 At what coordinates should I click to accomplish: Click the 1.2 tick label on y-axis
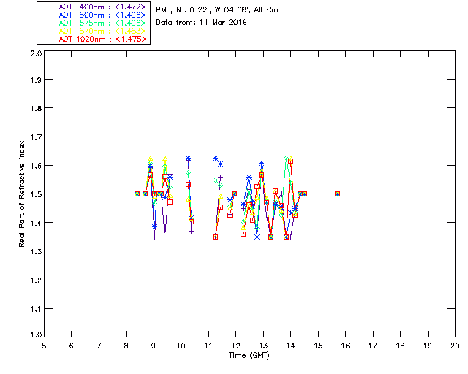[36, 280]
